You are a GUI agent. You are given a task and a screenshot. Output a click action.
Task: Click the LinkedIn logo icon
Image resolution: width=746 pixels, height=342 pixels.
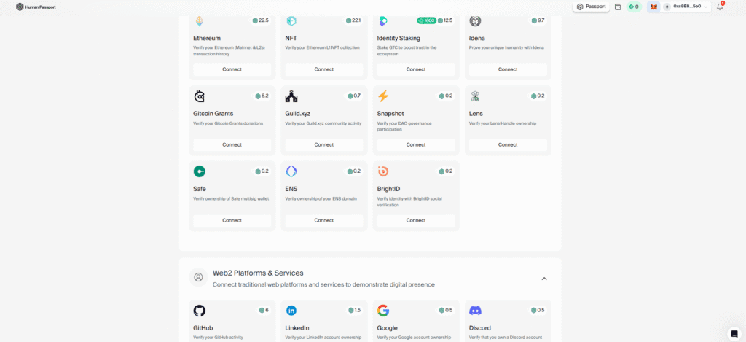tap(291, 311)
